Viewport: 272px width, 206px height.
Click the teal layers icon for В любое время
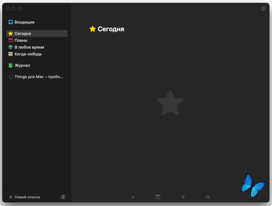[11, 47]
